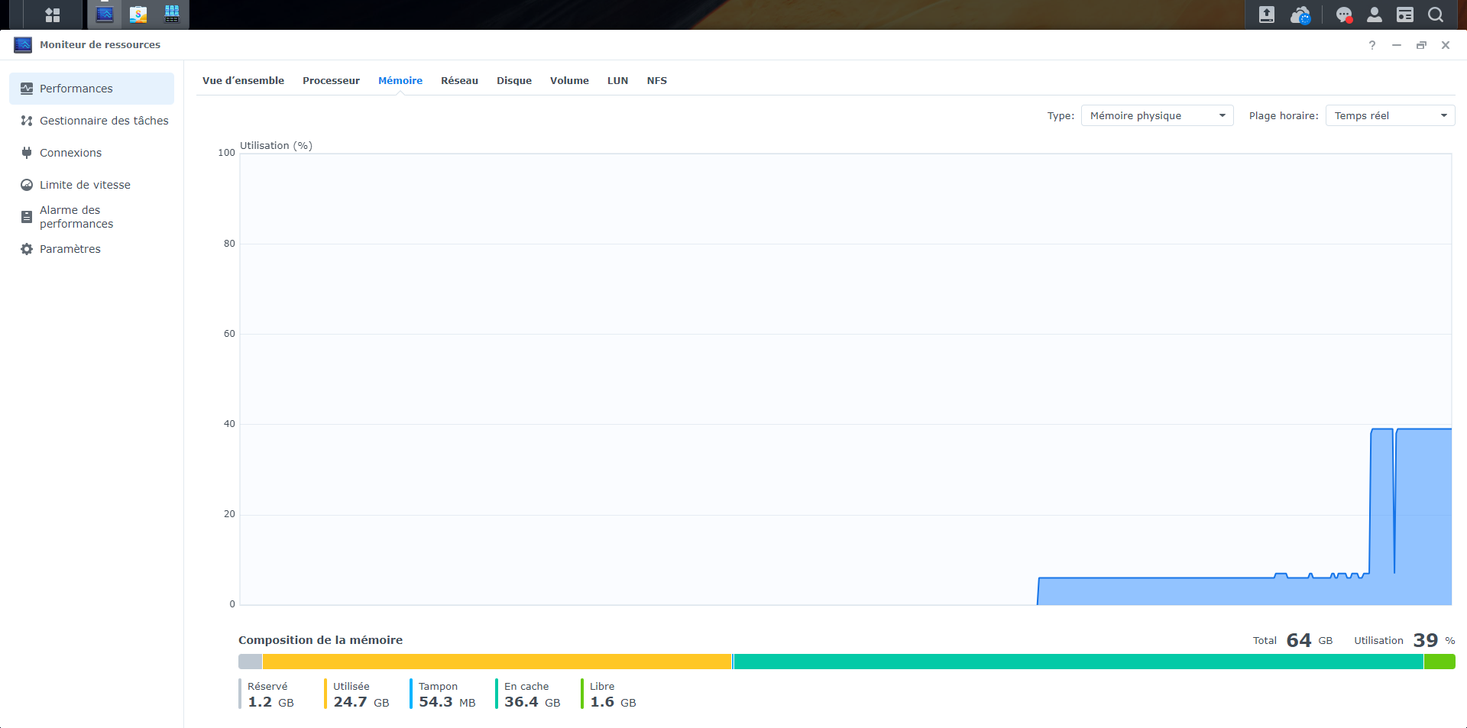Select the Resource Monitor icon in the taskbar
This screenshot has height=728, width=1467.
105,15
